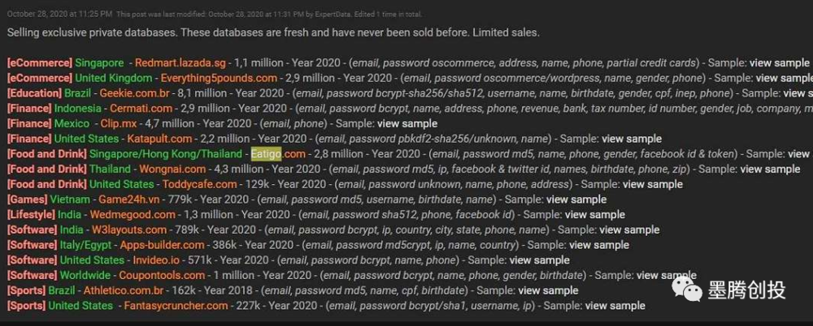Open view sample for Game24h.vn
The width and height of the screenshot is (813, 326).
pyautogui.click(x=576, y=199)
